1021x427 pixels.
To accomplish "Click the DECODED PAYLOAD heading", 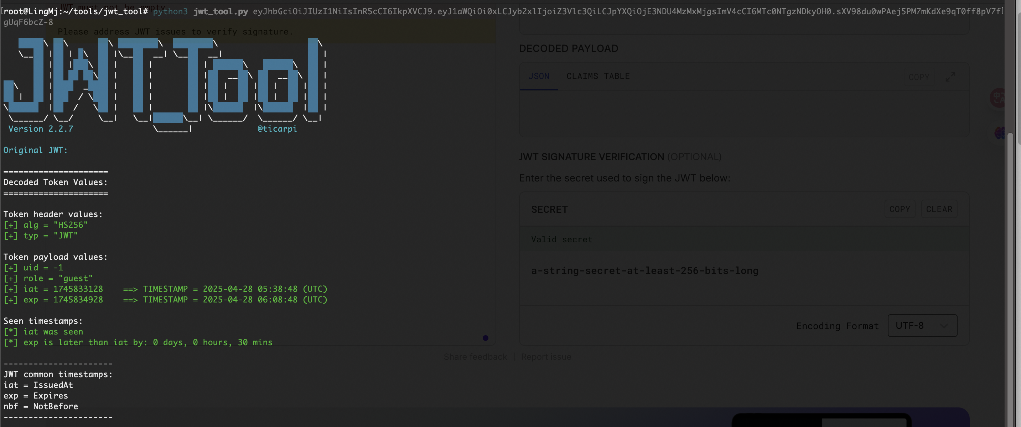I will 568,48.
